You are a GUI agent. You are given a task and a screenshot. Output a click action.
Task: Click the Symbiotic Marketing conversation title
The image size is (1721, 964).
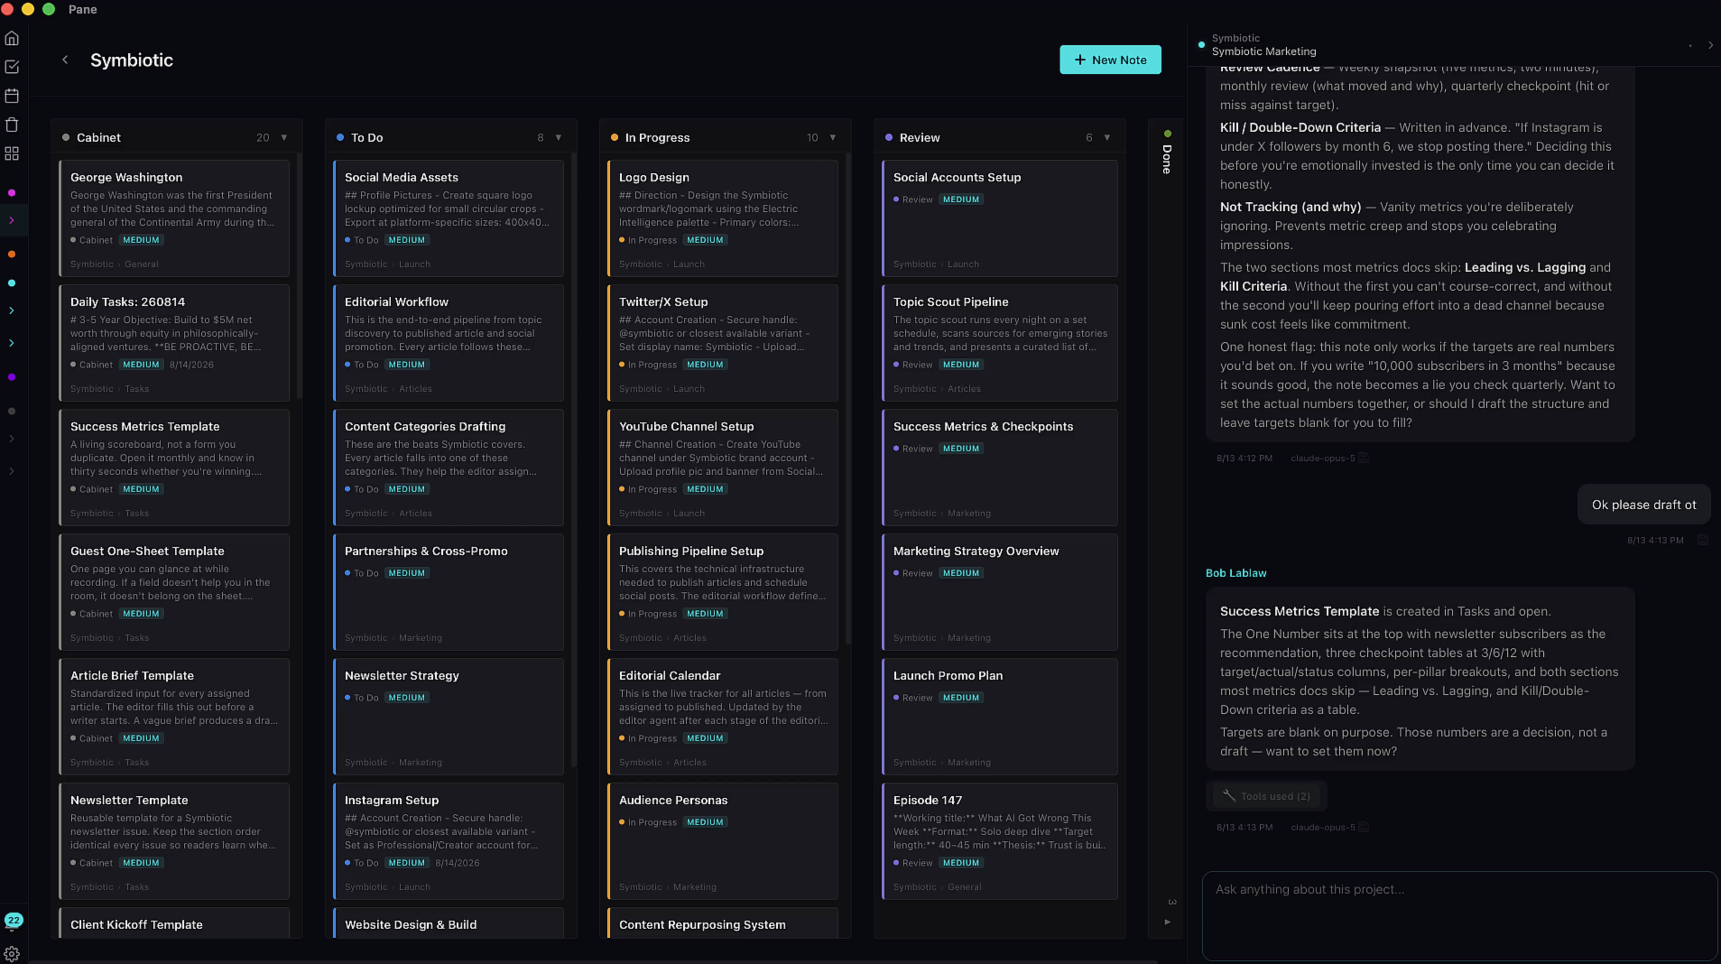1263,51
